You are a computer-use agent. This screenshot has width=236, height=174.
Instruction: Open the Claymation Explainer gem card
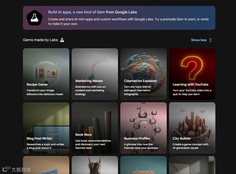pyautogui.click(x=144, y=74)
